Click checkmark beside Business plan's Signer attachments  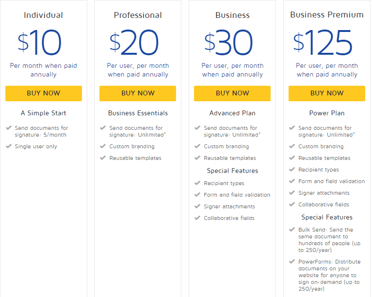pos(197,206)
